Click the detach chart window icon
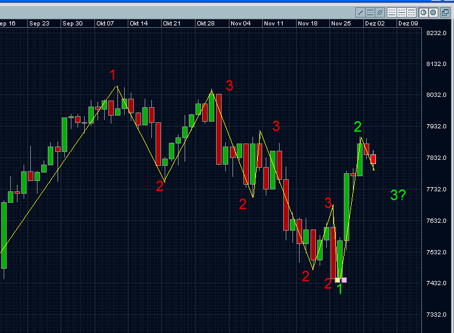The height and width of the screenshot is (333, 454). click(x=446, y=13)
